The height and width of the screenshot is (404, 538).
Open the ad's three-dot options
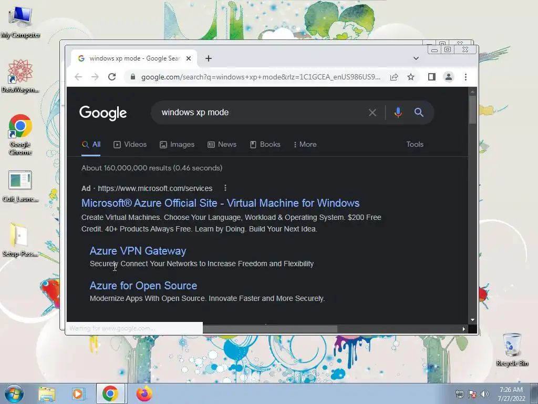[225, 188]
